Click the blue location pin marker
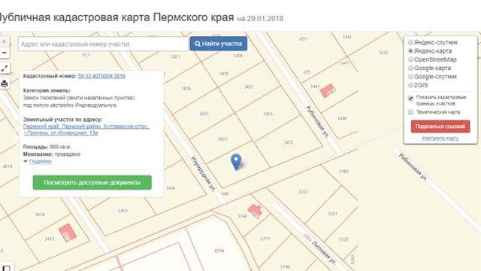Screen dimensions: 481x271 (236, 162)
